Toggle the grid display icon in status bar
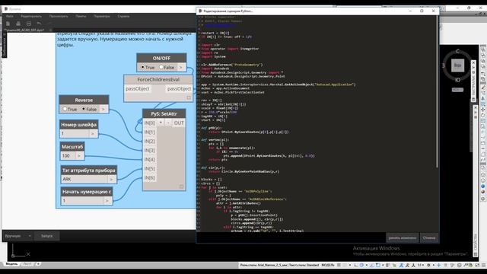Viewport: 487px width, 274px height. 339,265
